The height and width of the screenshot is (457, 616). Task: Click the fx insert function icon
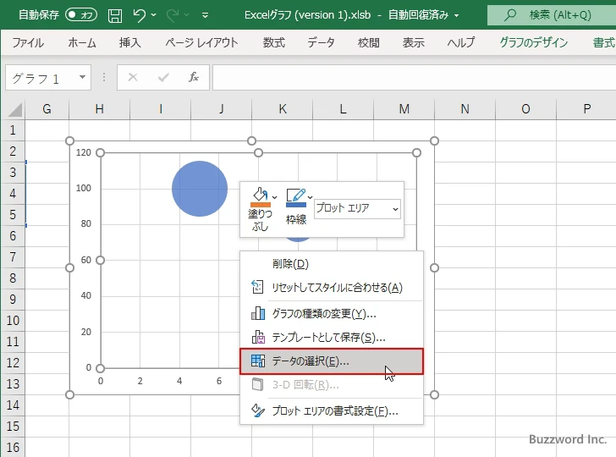coord(194,77)
